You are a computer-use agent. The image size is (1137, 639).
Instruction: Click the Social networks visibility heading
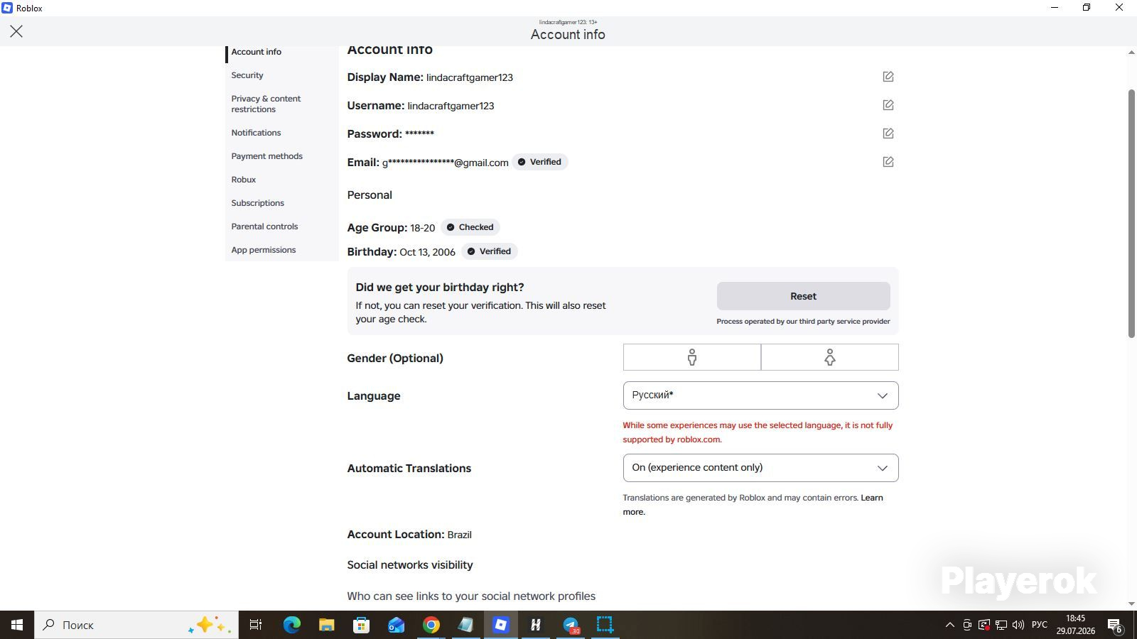point(410,565)
